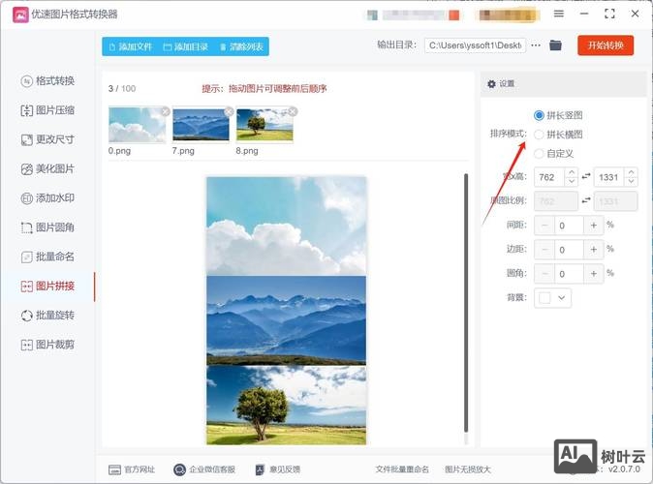Open the 美化图片 beautify section

click(47, 169)
